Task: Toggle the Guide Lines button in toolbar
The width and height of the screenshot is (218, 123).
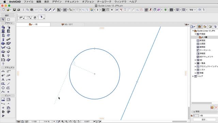Action: 59,10
